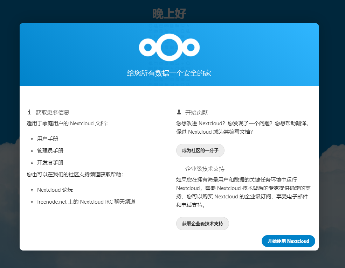The height and width of the screenshot is (268, 345).
Task: Open the 用户手册 link
Action: coord(48,139)
